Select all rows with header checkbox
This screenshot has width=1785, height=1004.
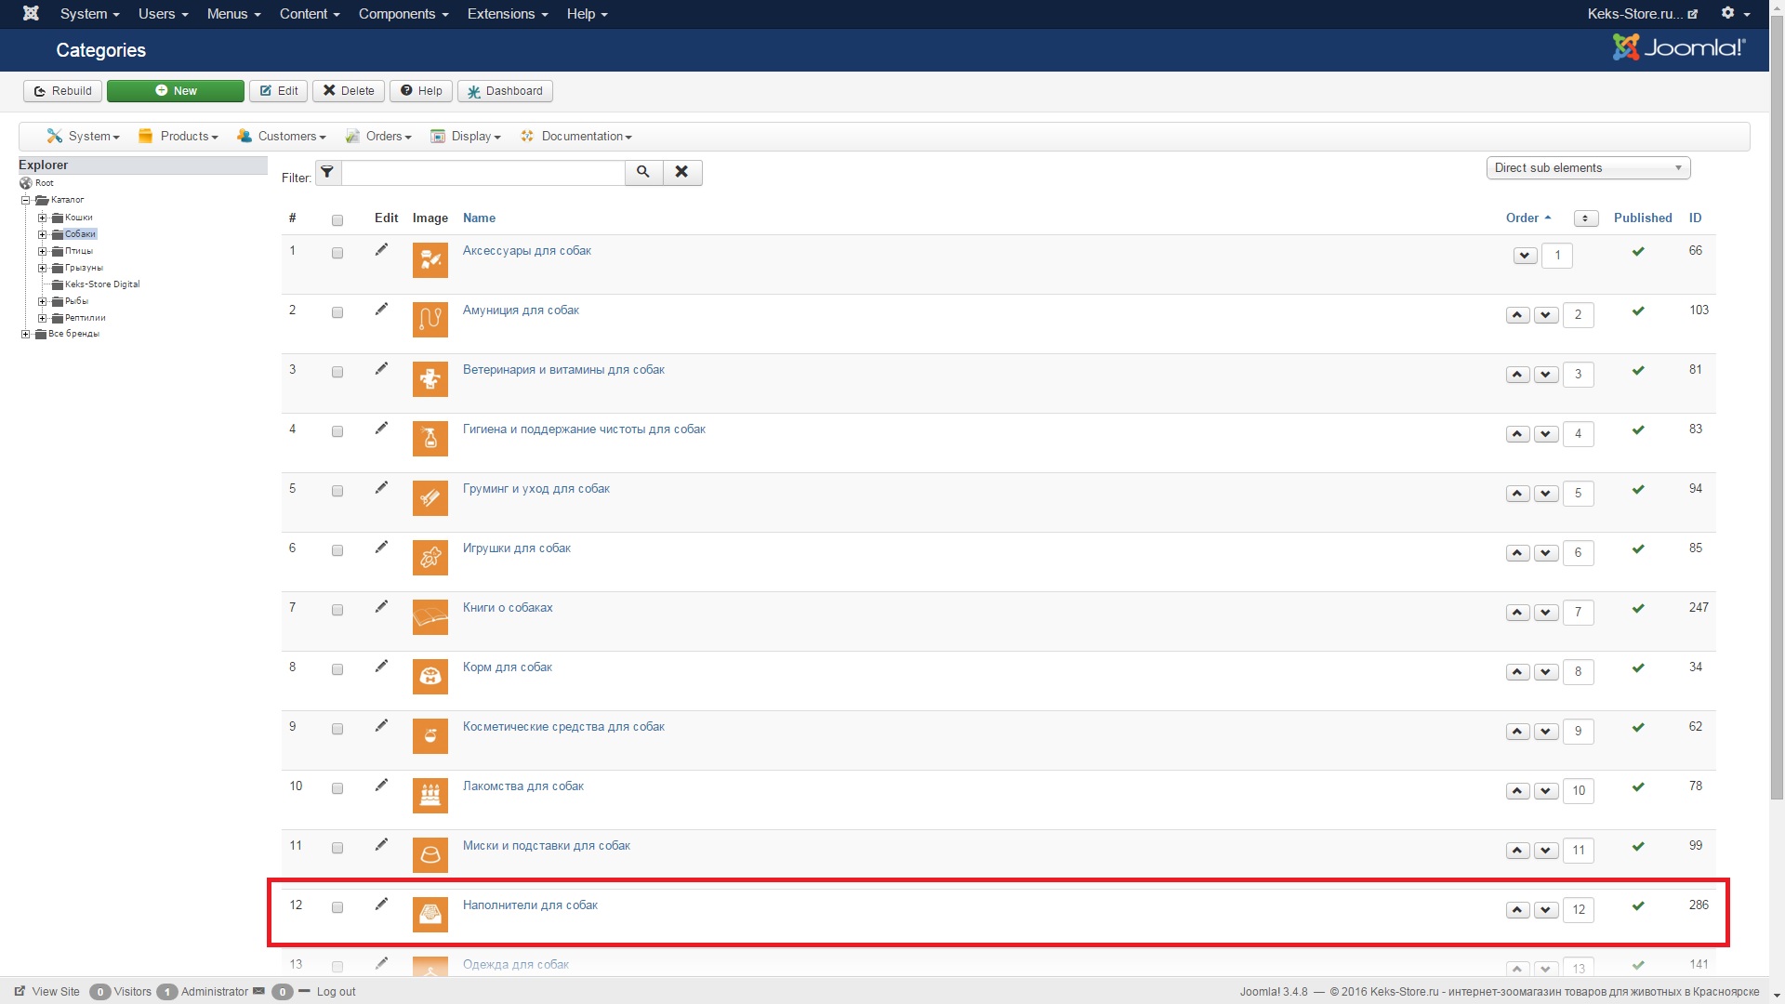[337, 220]
